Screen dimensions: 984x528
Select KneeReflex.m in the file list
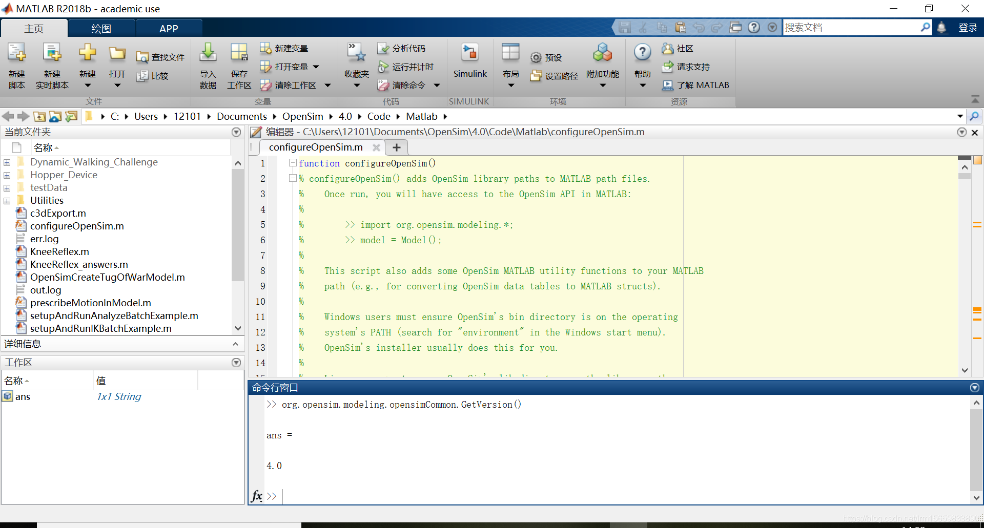[x=59, y=251]
